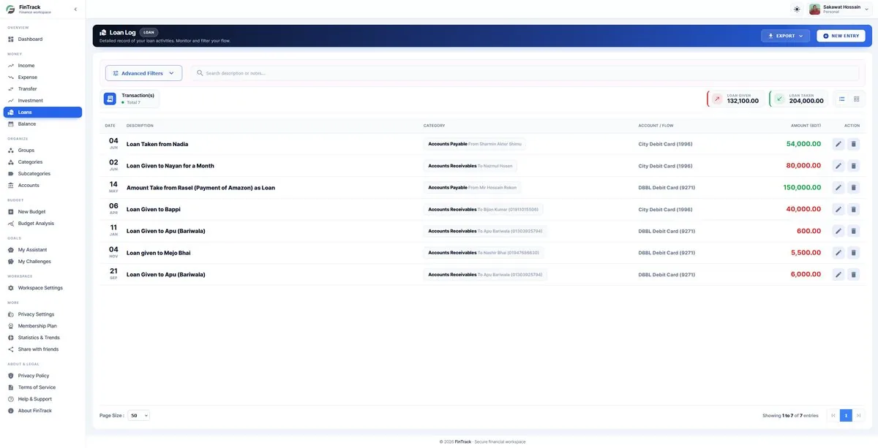Switch to list view layout
Image resolution: width=878 pixels, height=448 pixels.
842,99
